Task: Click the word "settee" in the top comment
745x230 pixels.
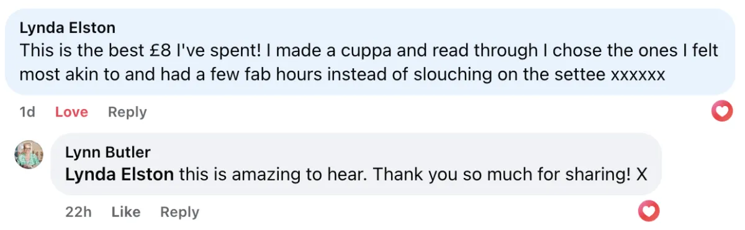Action: coord(583,74)
